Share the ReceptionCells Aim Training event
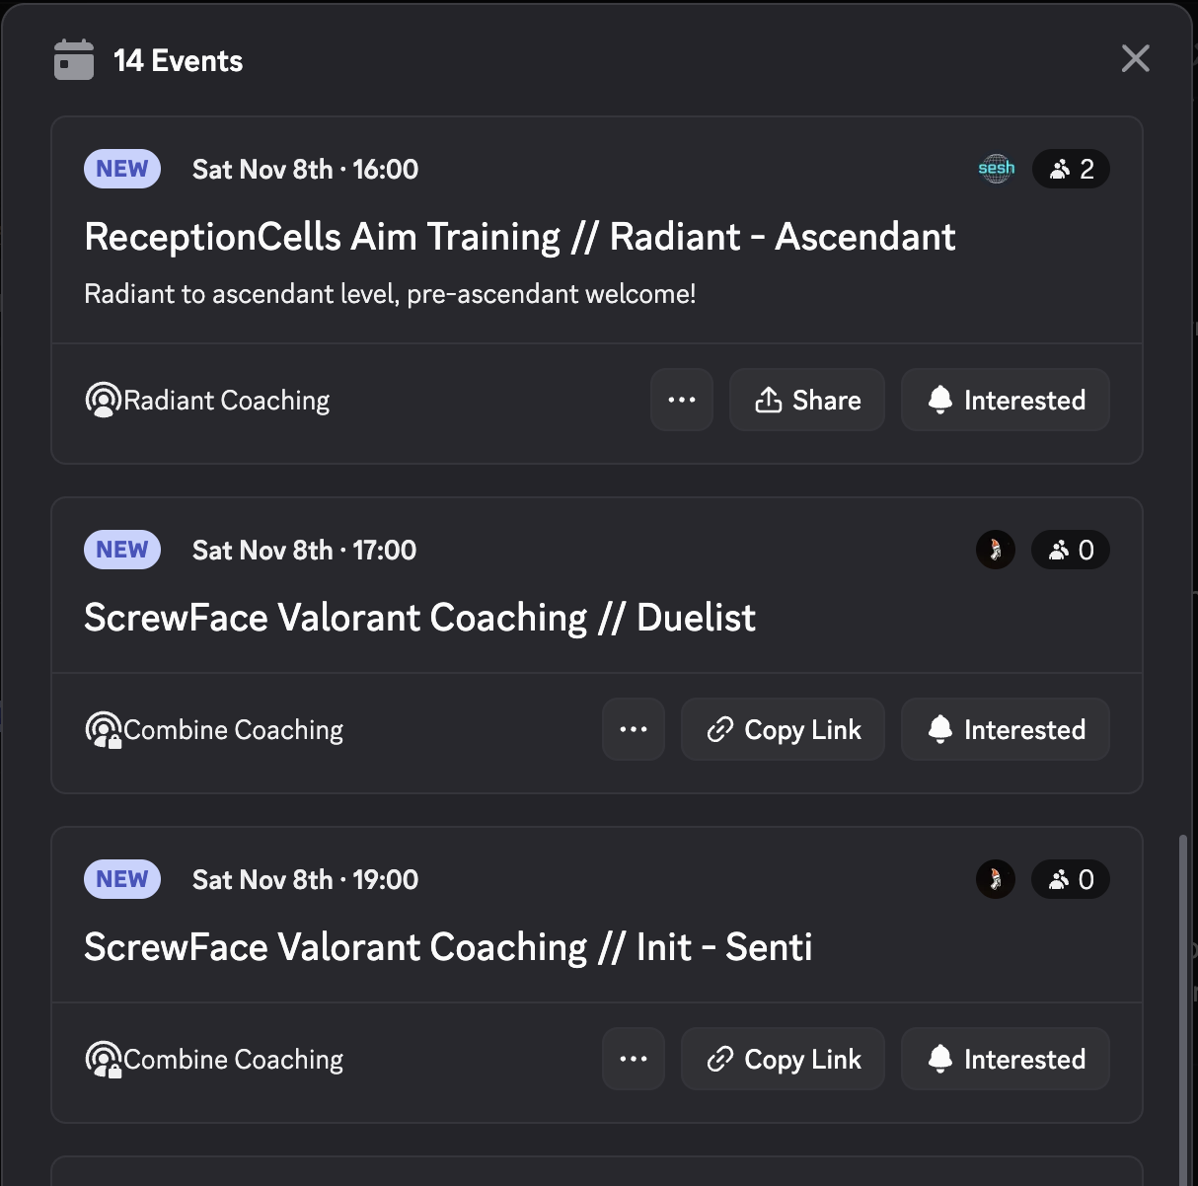The image size is (1198, 1186). 807,400
